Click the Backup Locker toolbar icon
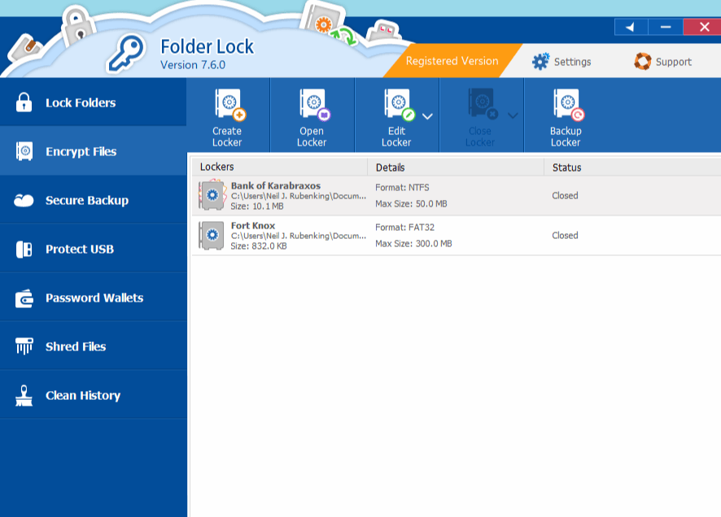This screenshot has width=721, height=517. click(x=569, y=104)
